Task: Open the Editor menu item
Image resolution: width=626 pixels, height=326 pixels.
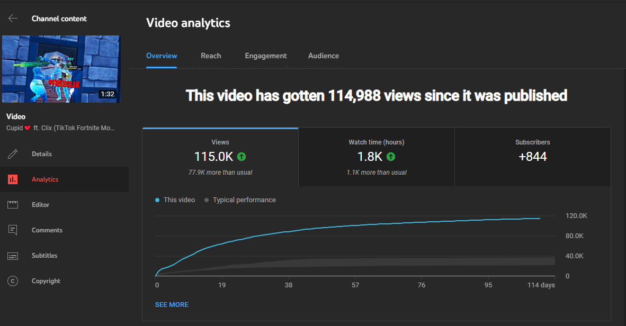Action: tap(40, 205)
